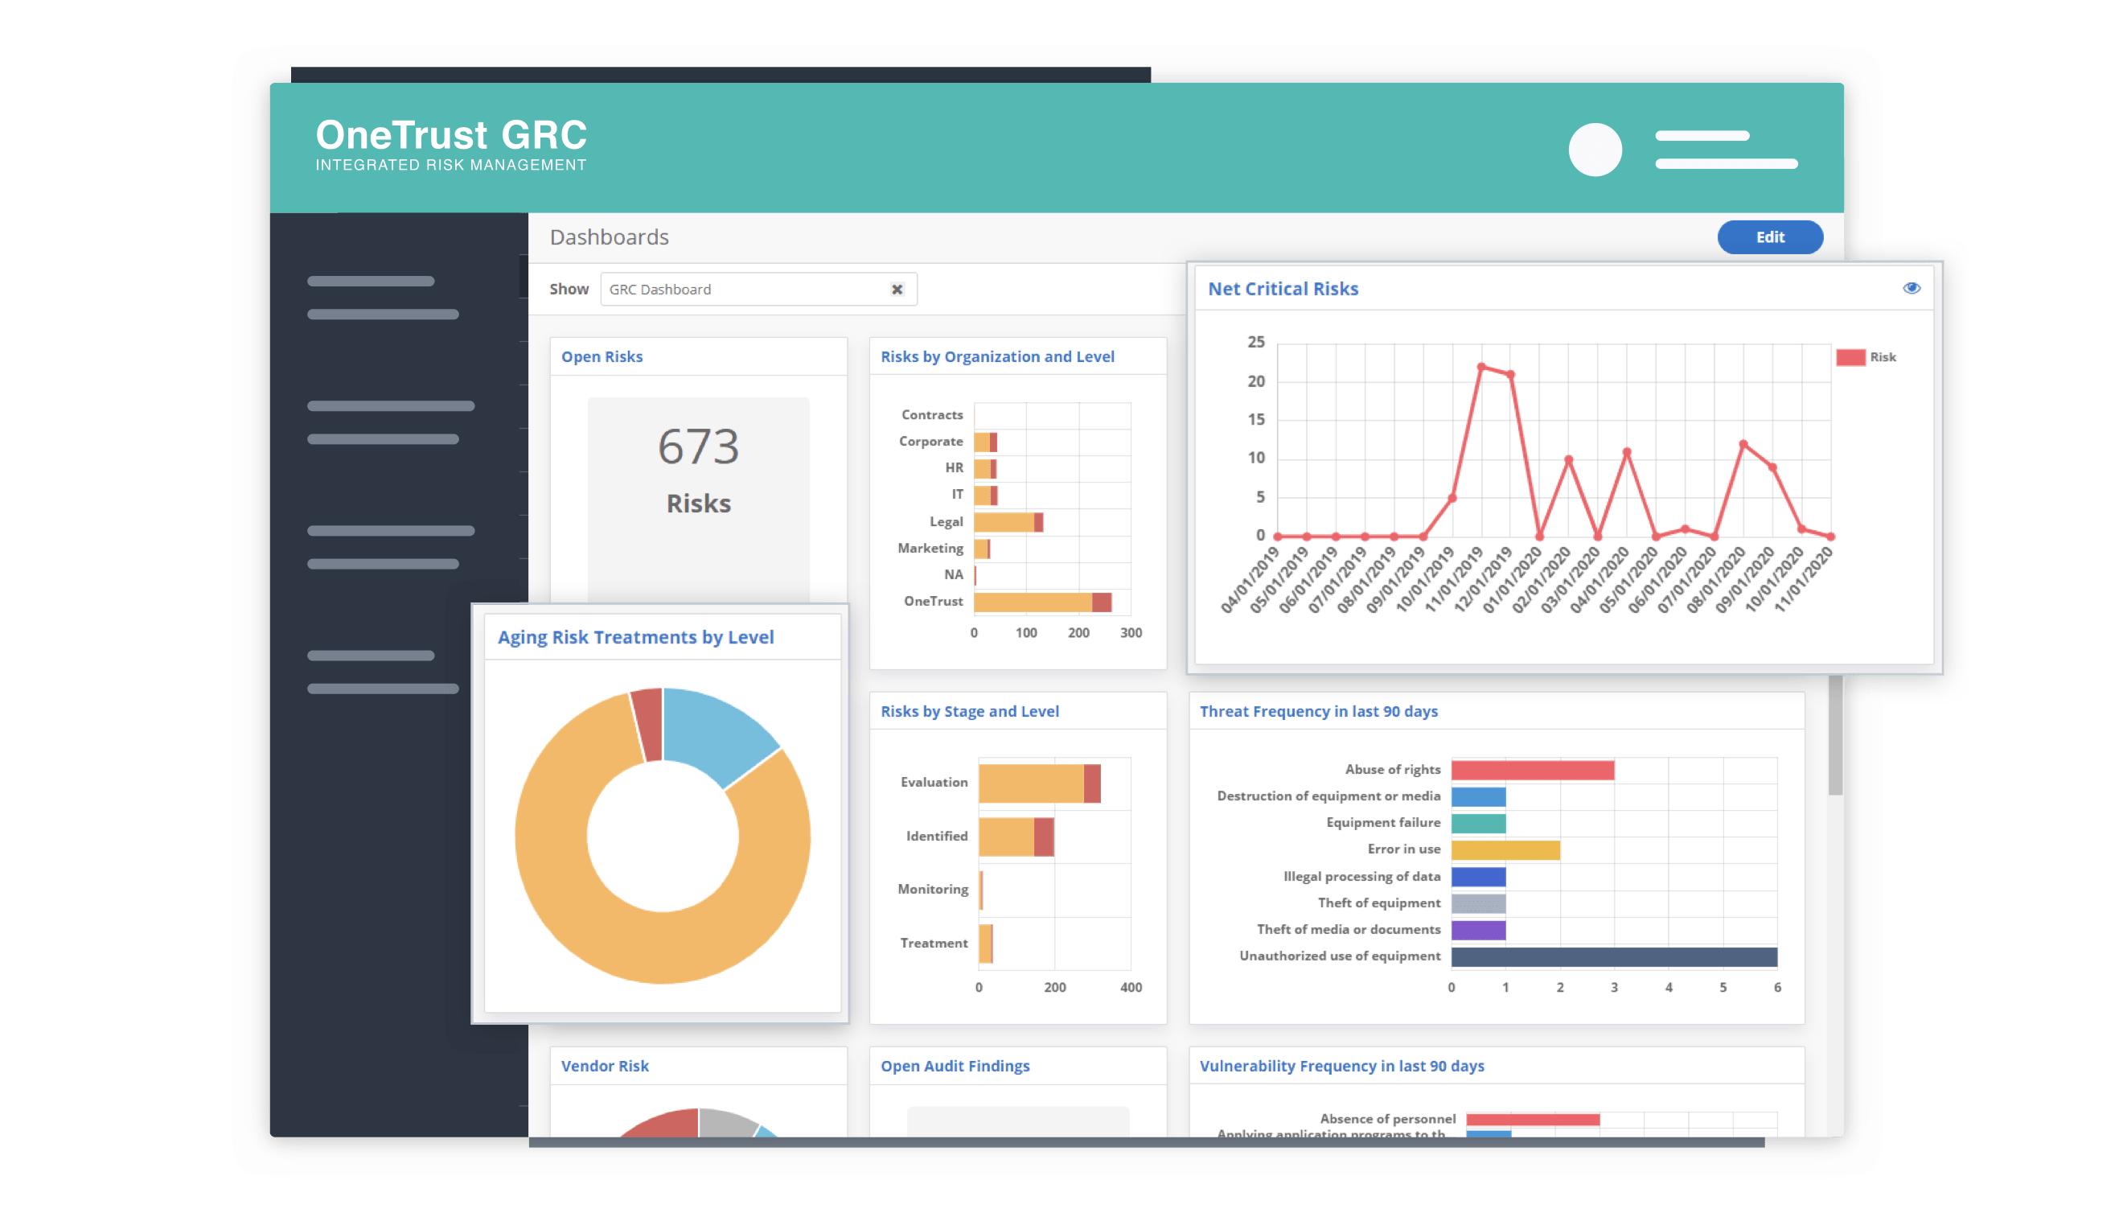Image resolution: width=2123 pixels, height=1213 pixels.
Task: Click the OneTrust GRC logo
Action: (450, 144)
